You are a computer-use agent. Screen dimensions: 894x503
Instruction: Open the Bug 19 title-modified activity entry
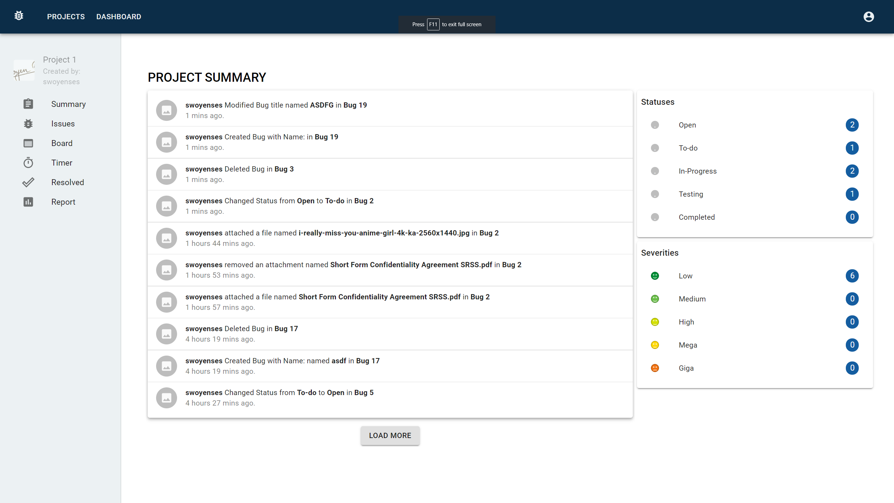pos(390,110)
